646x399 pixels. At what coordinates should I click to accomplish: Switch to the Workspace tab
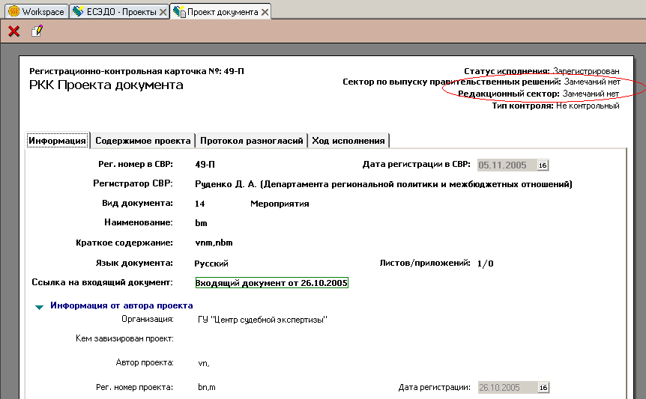(36, 11)
